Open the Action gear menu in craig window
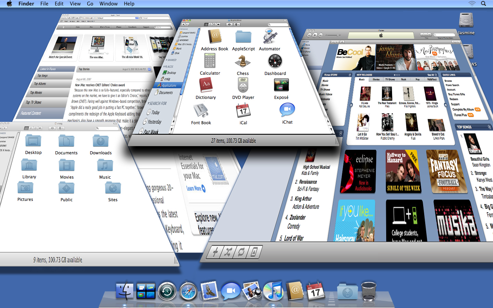Viewport: 493px width, 308px height. (x=61, y=128)
